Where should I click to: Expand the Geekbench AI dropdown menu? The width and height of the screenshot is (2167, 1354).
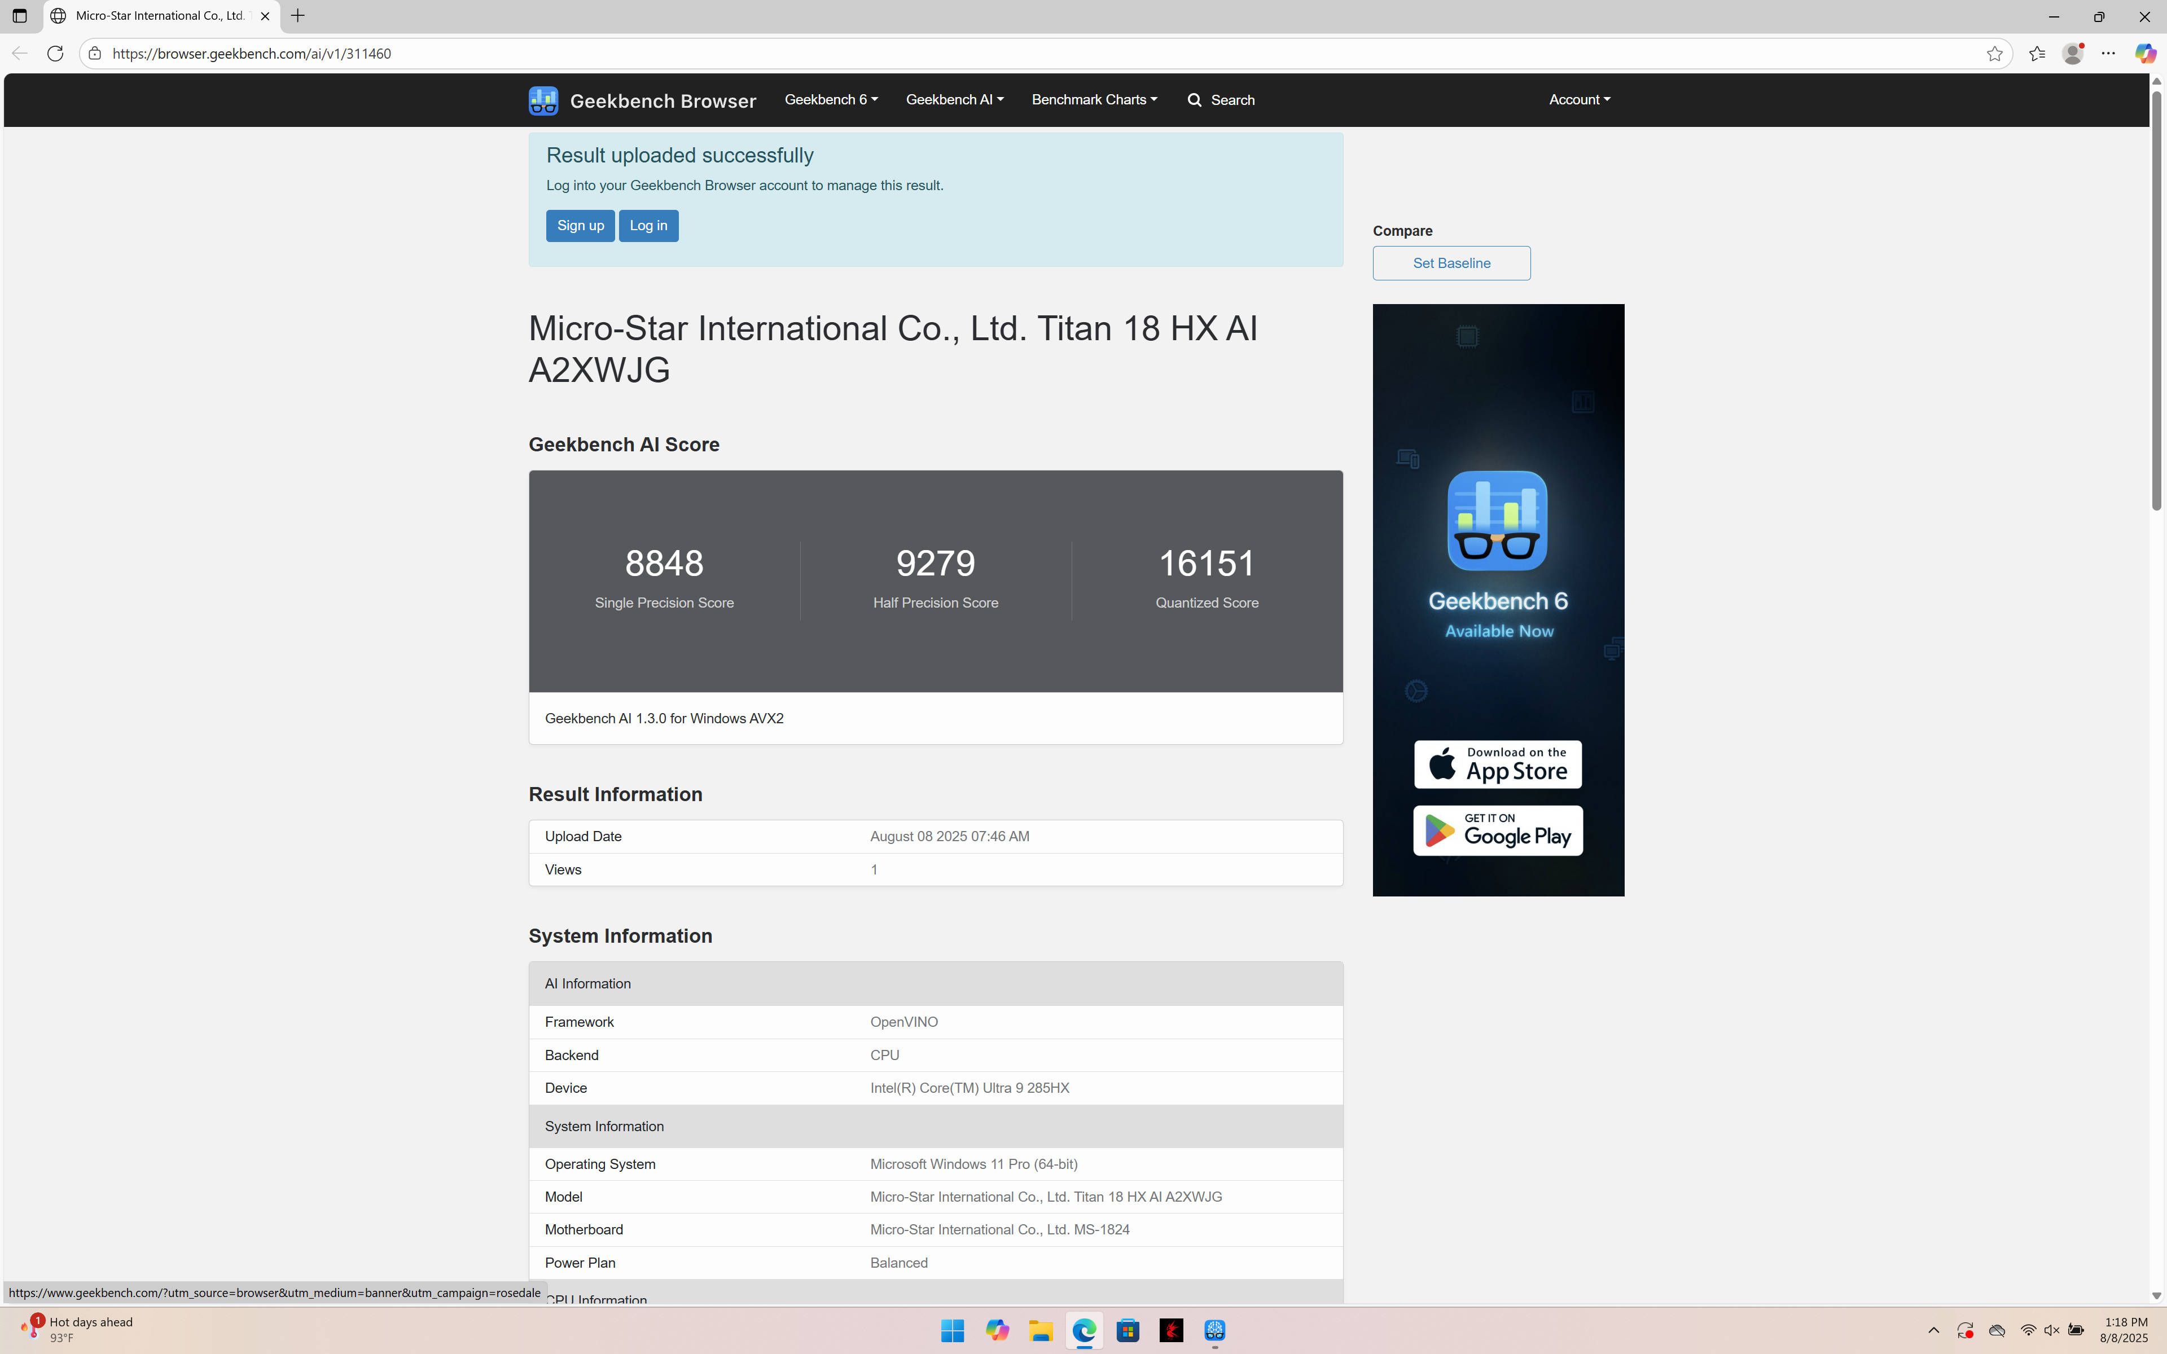pos(955,99)
